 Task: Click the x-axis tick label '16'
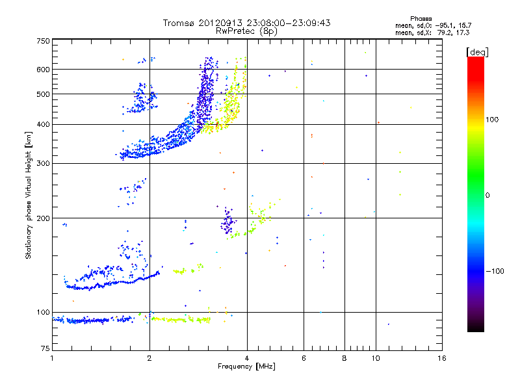click(442, 358)
